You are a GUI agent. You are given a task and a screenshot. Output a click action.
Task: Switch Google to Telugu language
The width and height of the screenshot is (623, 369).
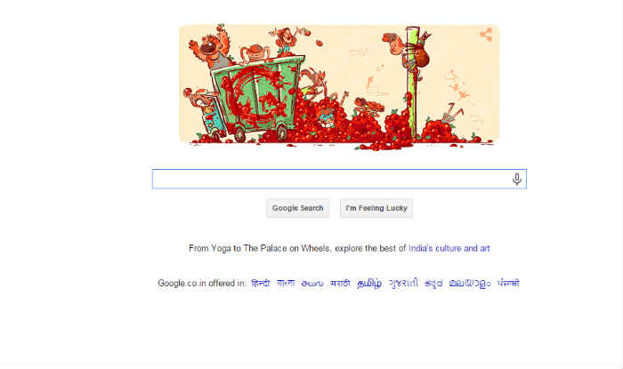coord(312,284)
